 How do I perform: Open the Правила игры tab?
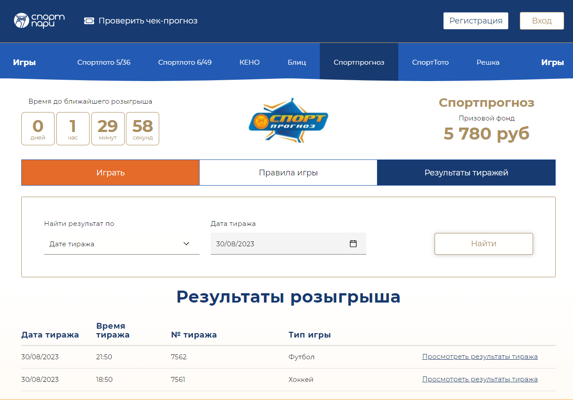coord(288,173)
